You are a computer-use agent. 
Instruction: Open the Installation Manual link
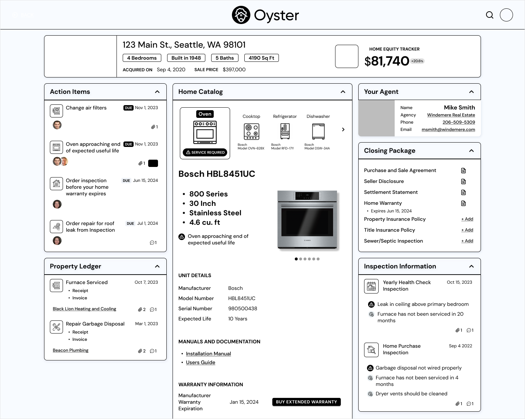pos(208,354)
